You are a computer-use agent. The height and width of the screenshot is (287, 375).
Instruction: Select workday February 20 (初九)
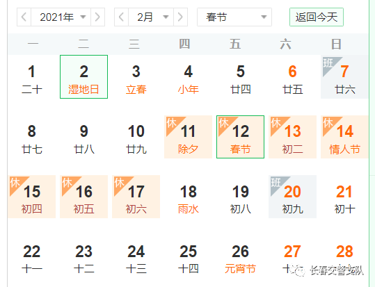point(292,197)
